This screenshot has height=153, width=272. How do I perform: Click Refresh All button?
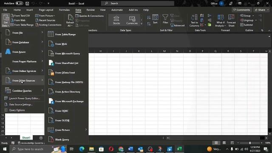(x=70, y=21)
